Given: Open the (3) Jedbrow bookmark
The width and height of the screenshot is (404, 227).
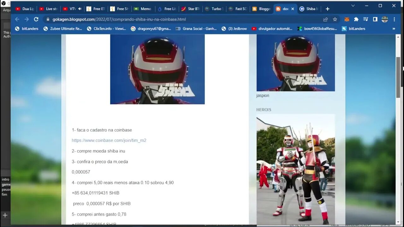Looking at the screenshot, I should click(234, 29).
